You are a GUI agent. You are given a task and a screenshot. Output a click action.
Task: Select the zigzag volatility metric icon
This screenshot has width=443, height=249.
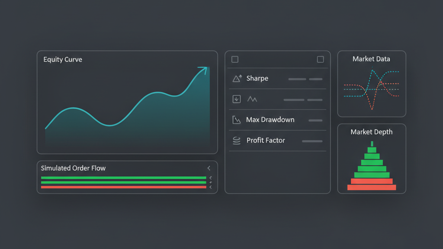(252, 99)
